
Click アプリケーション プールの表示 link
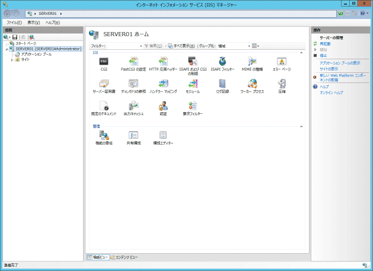[340, 63]
